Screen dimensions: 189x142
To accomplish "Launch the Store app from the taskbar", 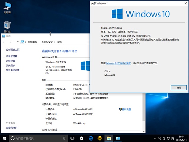I will coord(82,138).
